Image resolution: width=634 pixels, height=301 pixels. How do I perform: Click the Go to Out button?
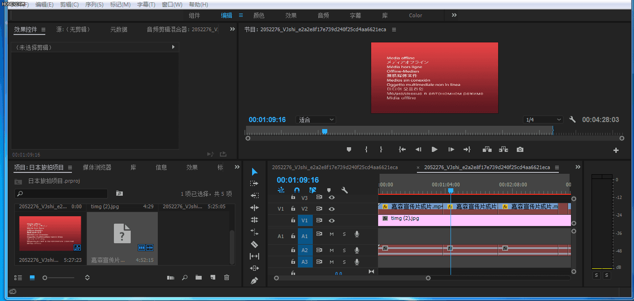[467, 150]
